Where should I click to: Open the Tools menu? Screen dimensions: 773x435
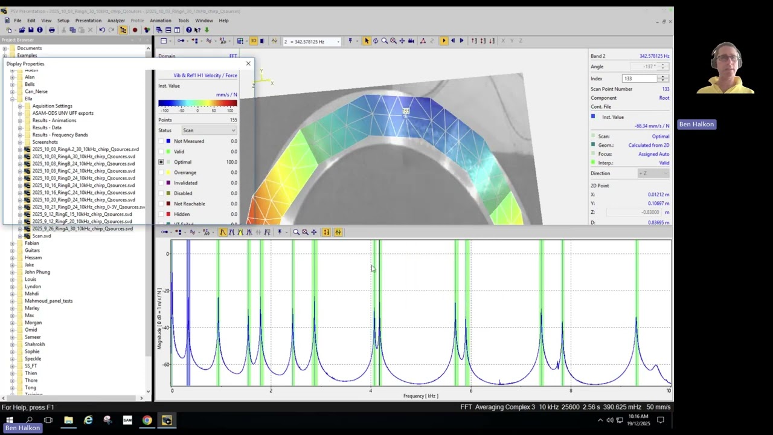[184, 21]
